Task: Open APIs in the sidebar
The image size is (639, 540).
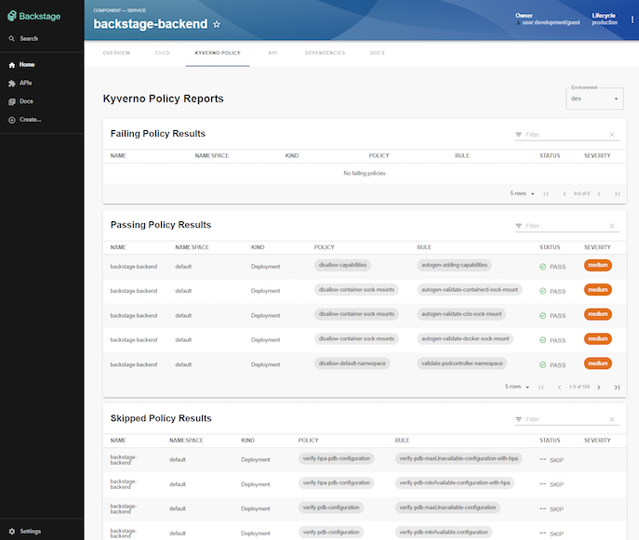Action: (x=26, y=83)
